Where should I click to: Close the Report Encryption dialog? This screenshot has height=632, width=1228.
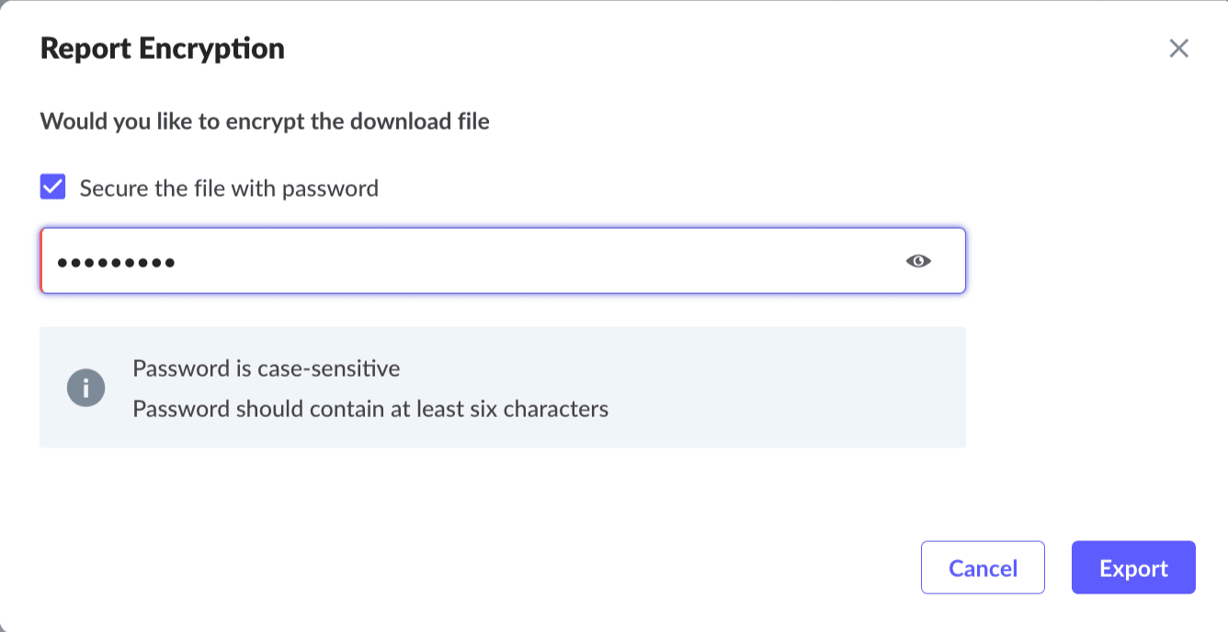pos(1178,49)
